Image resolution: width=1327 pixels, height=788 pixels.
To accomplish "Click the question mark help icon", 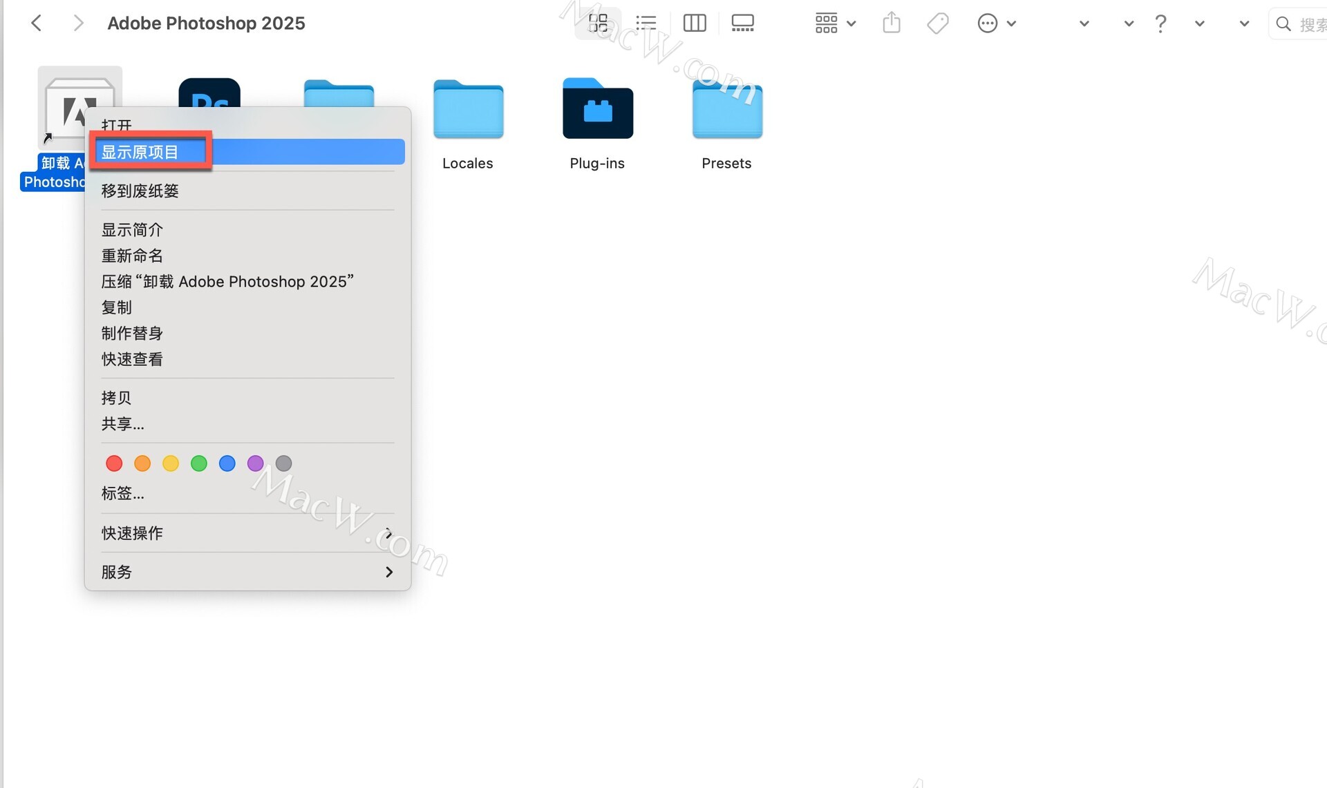I will [x=1160, y=23].
